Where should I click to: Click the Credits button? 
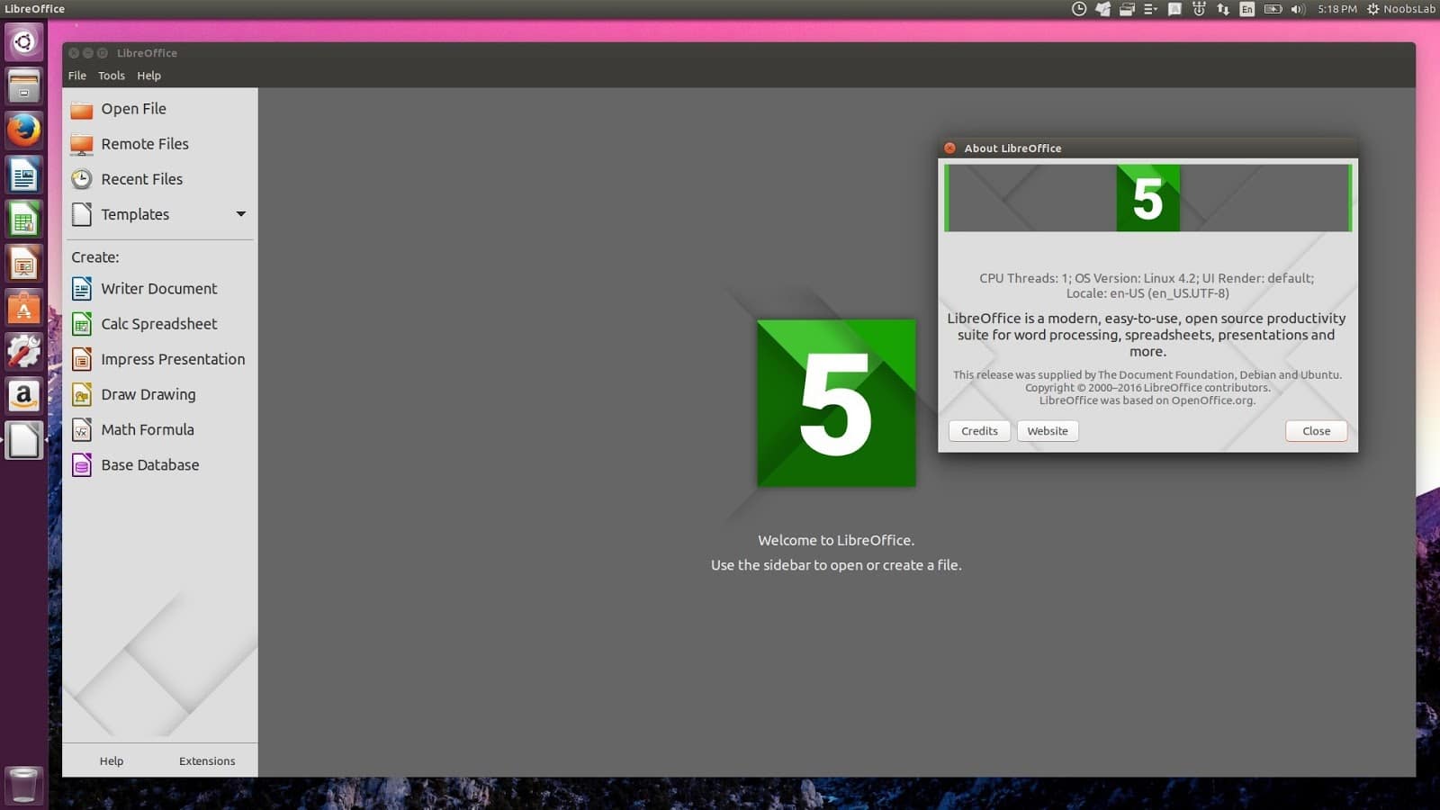coord(979,431)
